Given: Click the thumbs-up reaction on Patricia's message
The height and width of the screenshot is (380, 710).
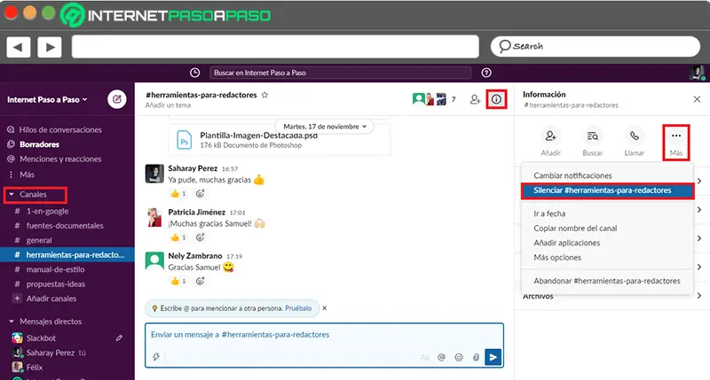Looking at the screenshot, I should [x=178, y=237].
